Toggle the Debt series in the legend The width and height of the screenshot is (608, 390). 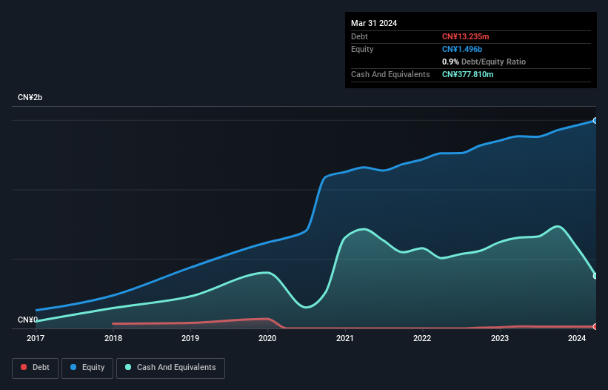[35, 368]
